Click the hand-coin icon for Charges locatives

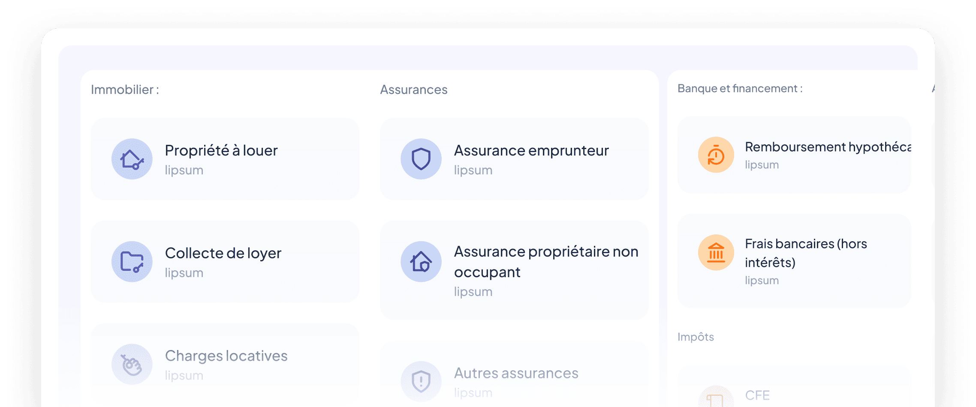coord(132,365)
